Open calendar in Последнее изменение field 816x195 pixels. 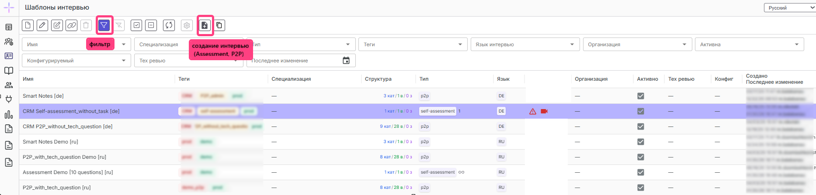346,61
